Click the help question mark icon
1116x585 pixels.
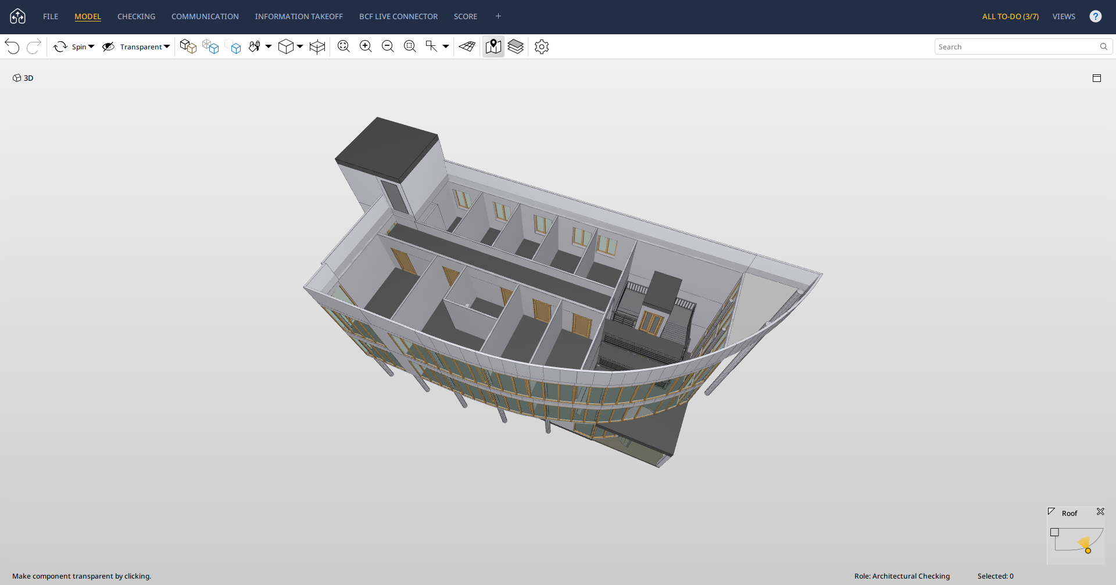pos(1096,16)
